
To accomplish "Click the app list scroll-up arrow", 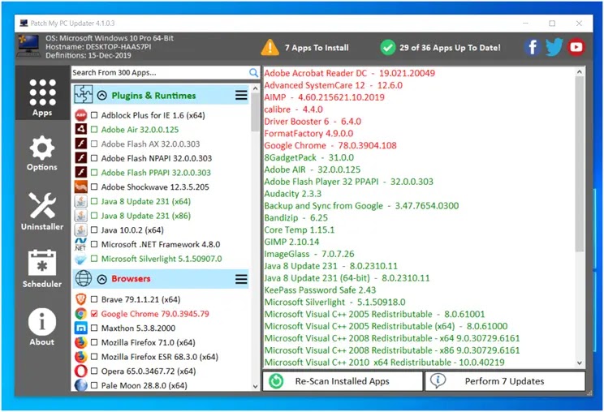I will 255,88.
